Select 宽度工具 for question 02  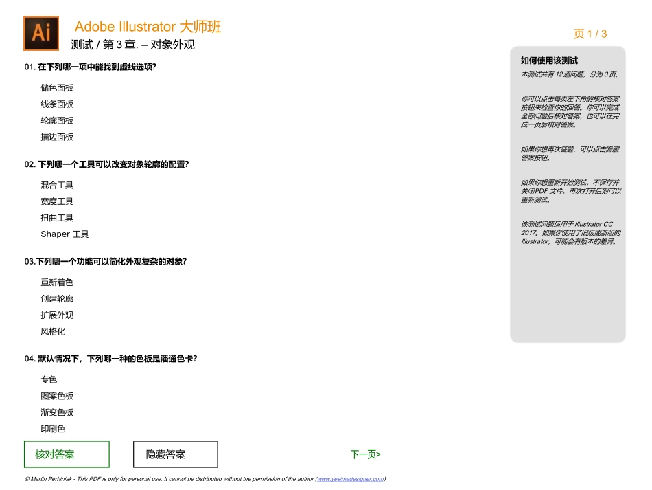point(56,201)
